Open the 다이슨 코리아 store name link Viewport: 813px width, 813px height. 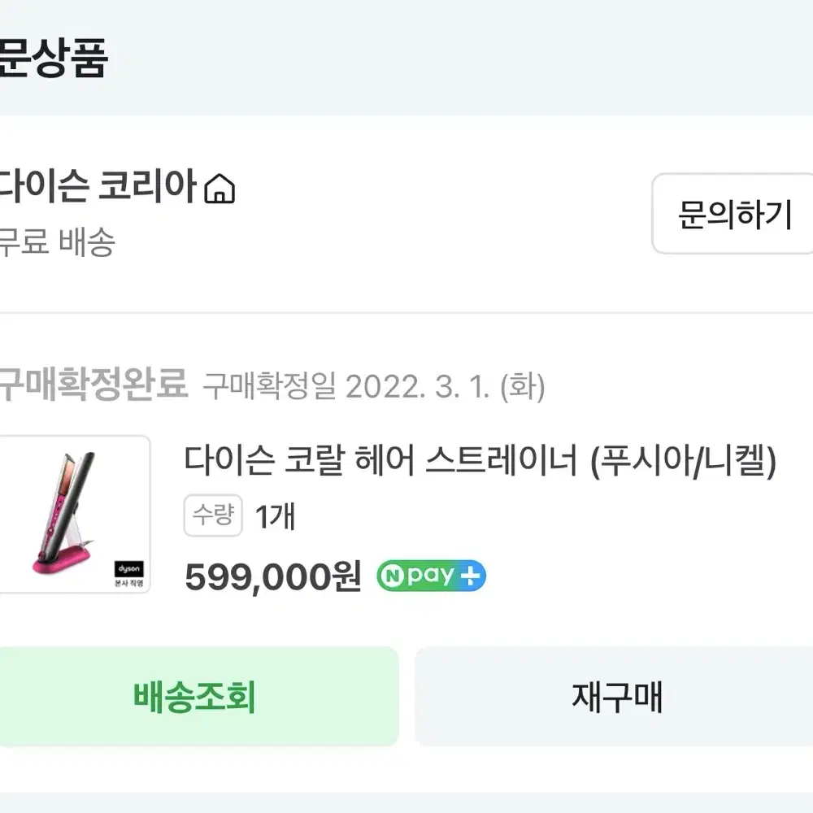[x=98, y=186]
